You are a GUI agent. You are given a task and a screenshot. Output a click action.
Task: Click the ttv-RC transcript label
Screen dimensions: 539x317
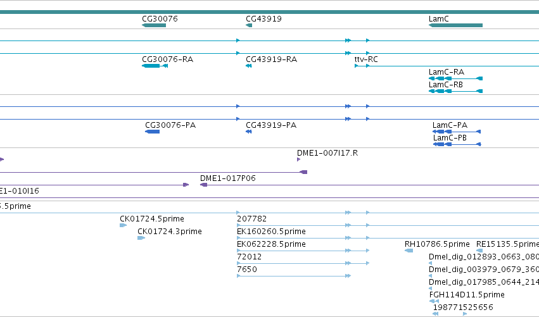(366, 59)
